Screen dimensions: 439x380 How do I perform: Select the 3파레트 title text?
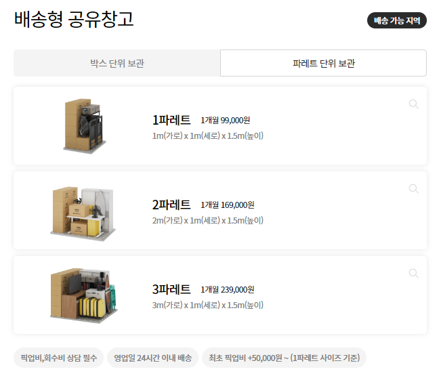[171, 289]
